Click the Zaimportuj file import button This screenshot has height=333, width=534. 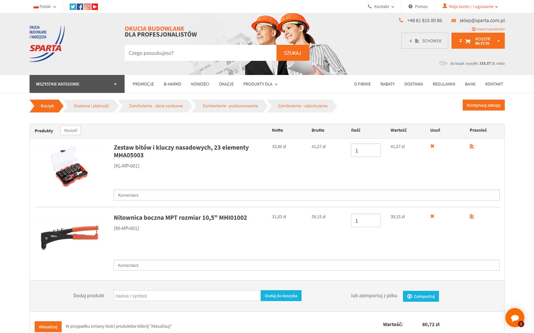point(421,296)
